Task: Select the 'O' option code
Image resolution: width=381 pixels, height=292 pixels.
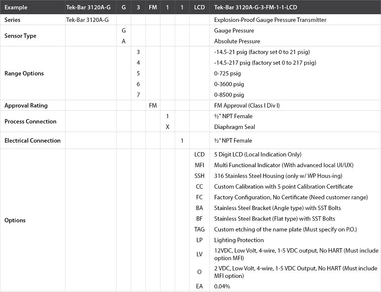Action: tap(199, 272)
